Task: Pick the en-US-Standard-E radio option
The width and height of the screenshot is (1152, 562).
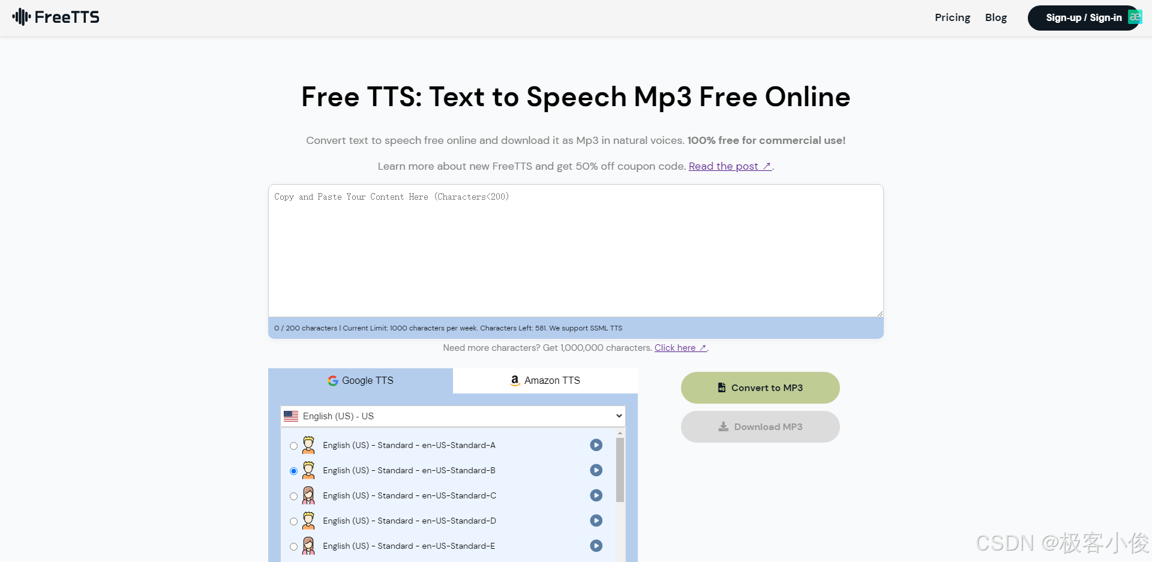Action: point(293,546)
